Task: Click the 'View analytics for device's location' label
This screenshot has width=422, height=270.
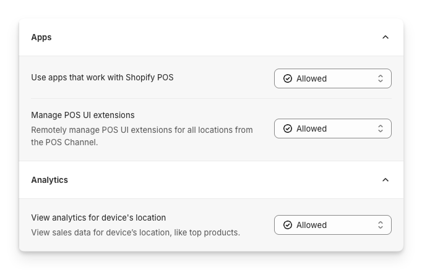Action: point(98,217)
